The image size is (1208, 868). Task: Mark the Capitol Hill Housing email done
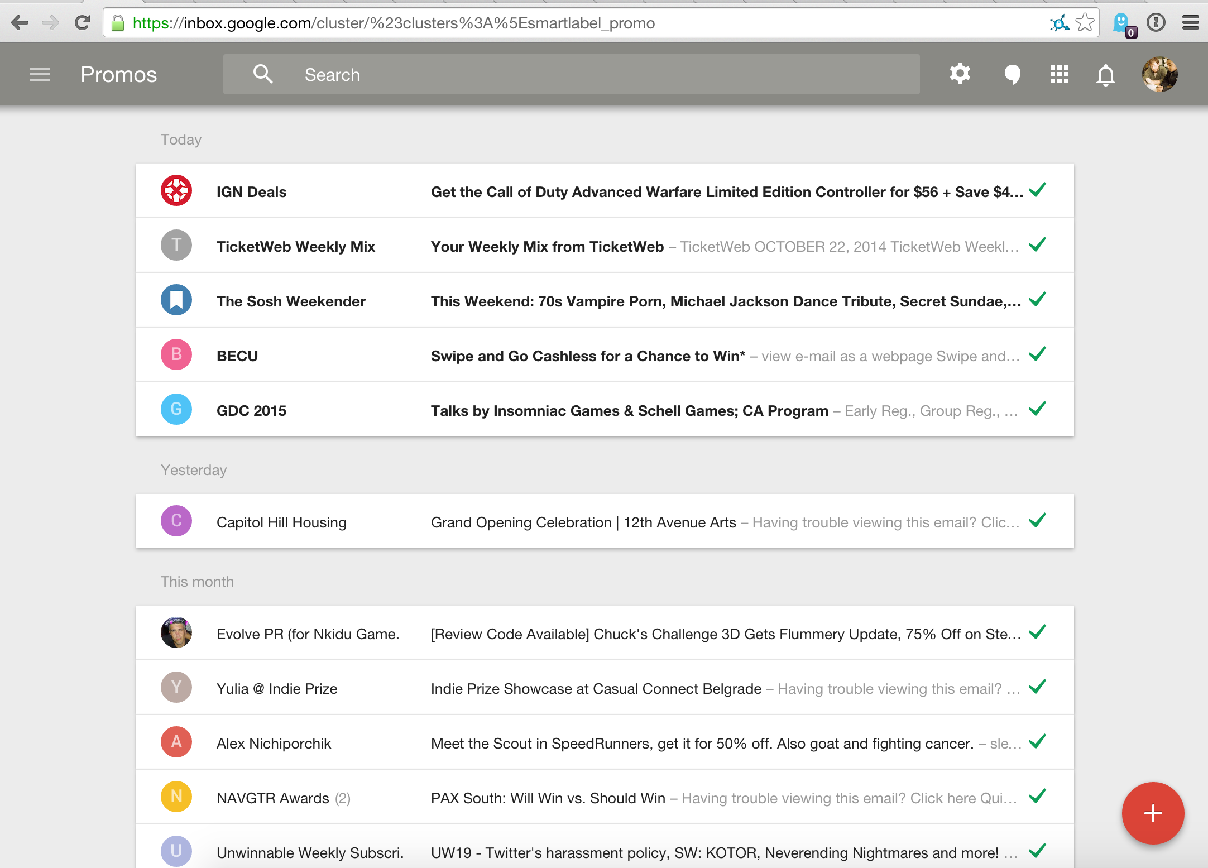coord(1038,521)
